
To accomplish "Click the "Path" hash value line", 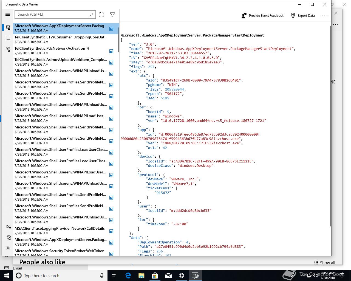I will [x=191, y=246].
